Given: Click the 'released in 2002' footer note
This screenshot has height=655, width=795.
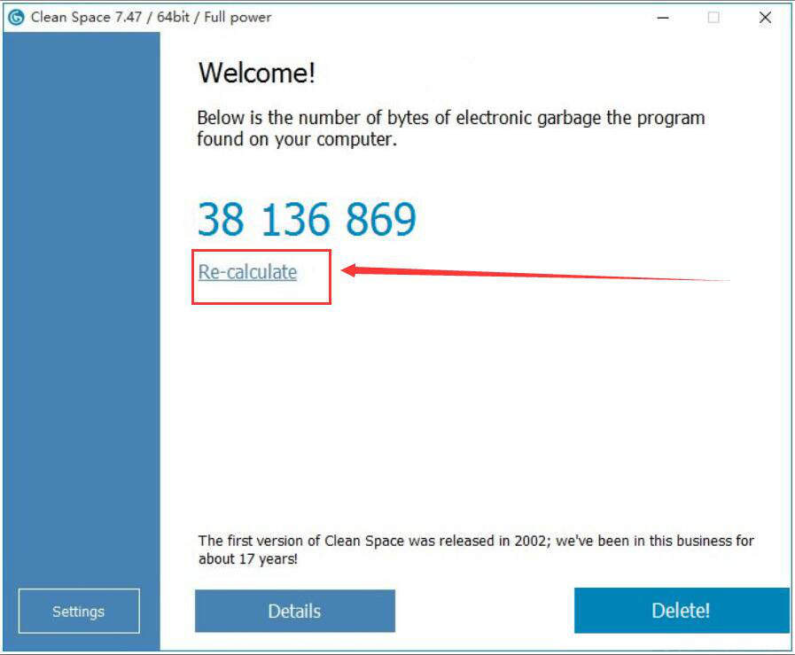Looking at the screenshot, I should pos(476,550).
